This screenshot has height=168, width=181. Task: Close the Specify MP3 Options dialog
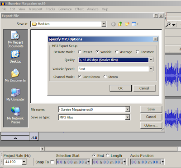point(155,39)
